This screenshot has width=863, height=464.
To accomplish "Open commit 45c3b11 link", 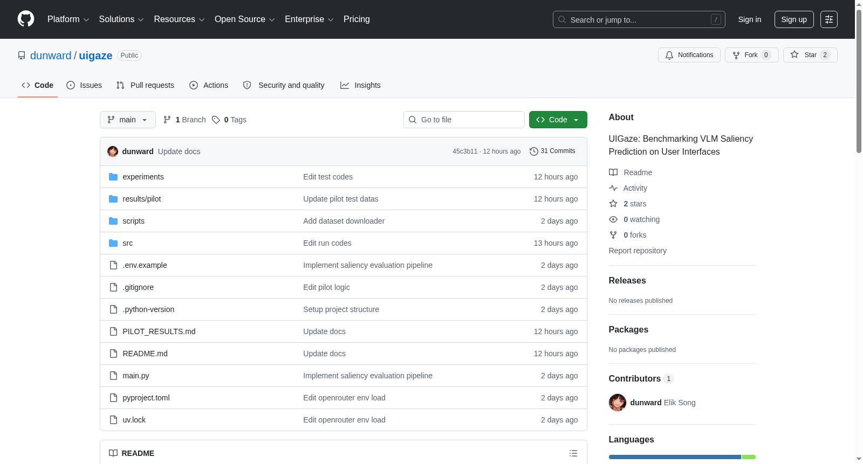I will click(465, 151).
